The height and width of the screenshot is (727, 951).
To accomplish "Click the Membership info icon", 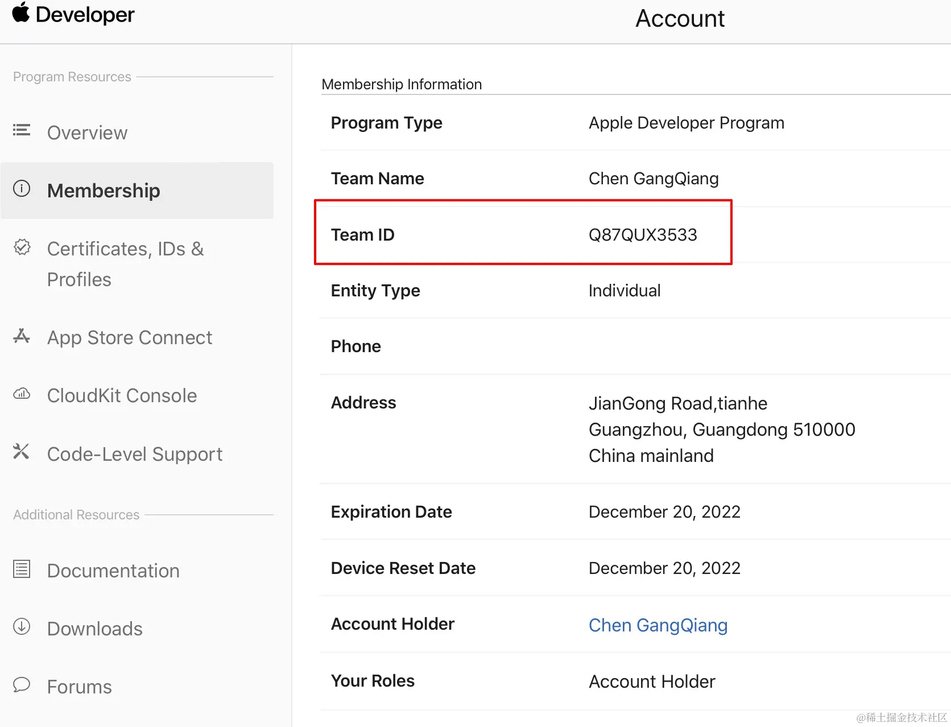I will click(x=22, y=189).
